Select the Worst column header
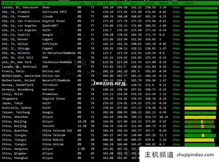 point(150,3)
